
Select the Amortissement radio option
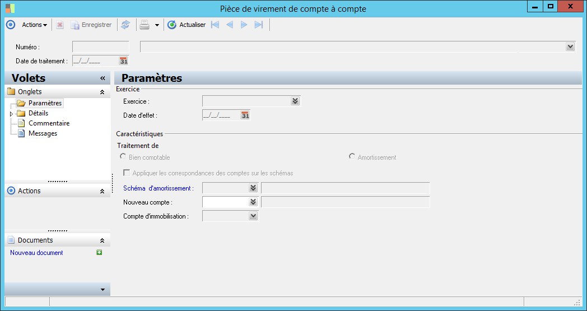pos(352,156)
